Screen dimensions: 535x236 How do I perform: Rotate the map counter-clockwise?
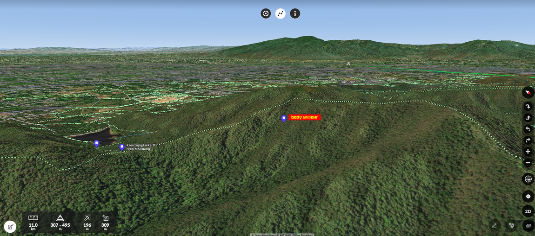(x=528, y=129)
